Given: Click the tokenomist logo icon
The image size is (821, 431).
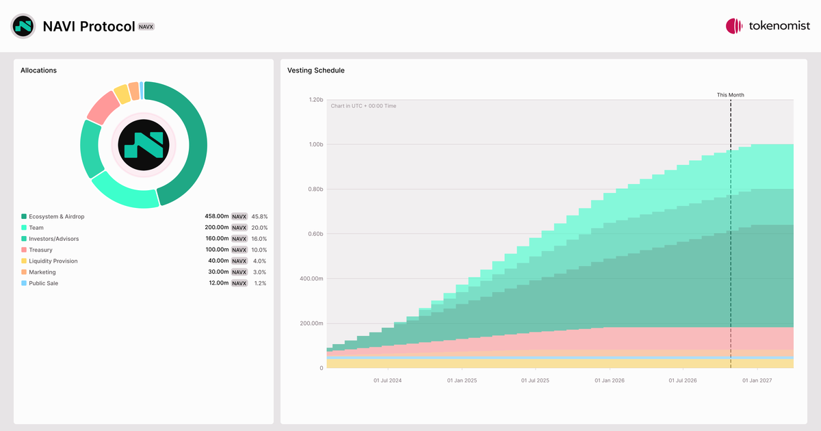Looking at the screenshot, I should [734, 26].
